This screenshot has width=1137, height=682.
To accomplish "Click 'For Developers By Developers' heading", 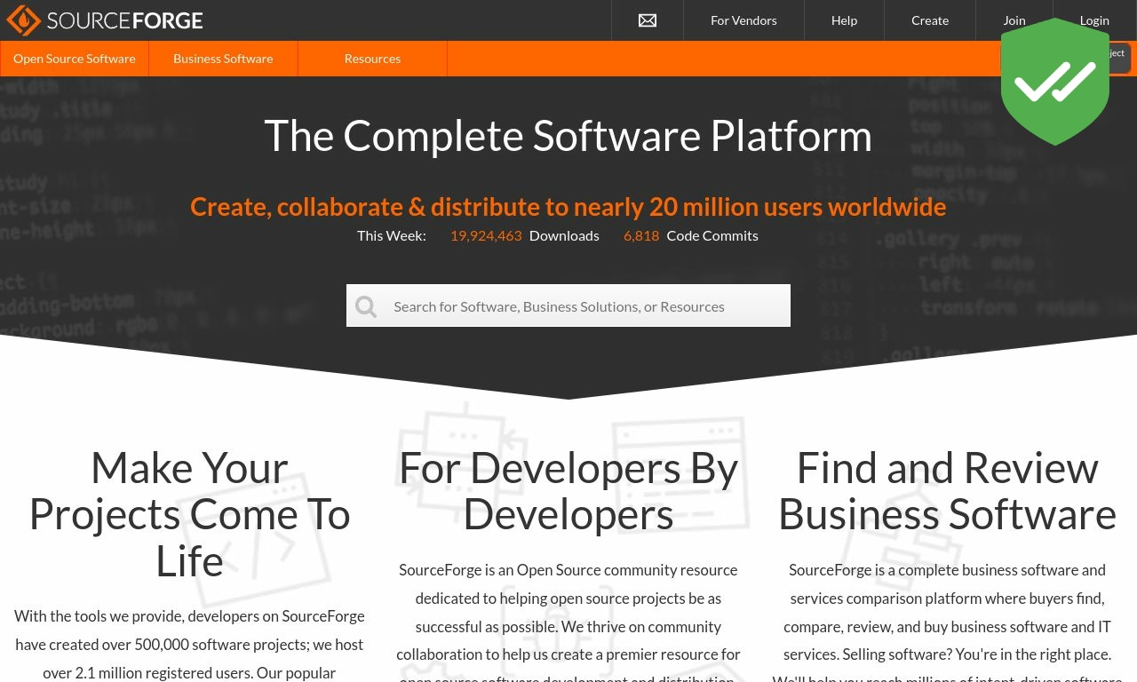I will pos(568,491).
